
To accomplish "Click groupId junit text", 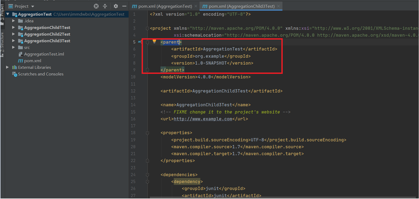I will (214, 189).
